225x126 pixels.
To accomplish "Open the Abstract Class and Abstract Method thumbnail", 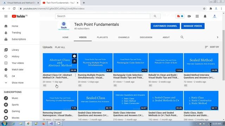I will 60,63.
